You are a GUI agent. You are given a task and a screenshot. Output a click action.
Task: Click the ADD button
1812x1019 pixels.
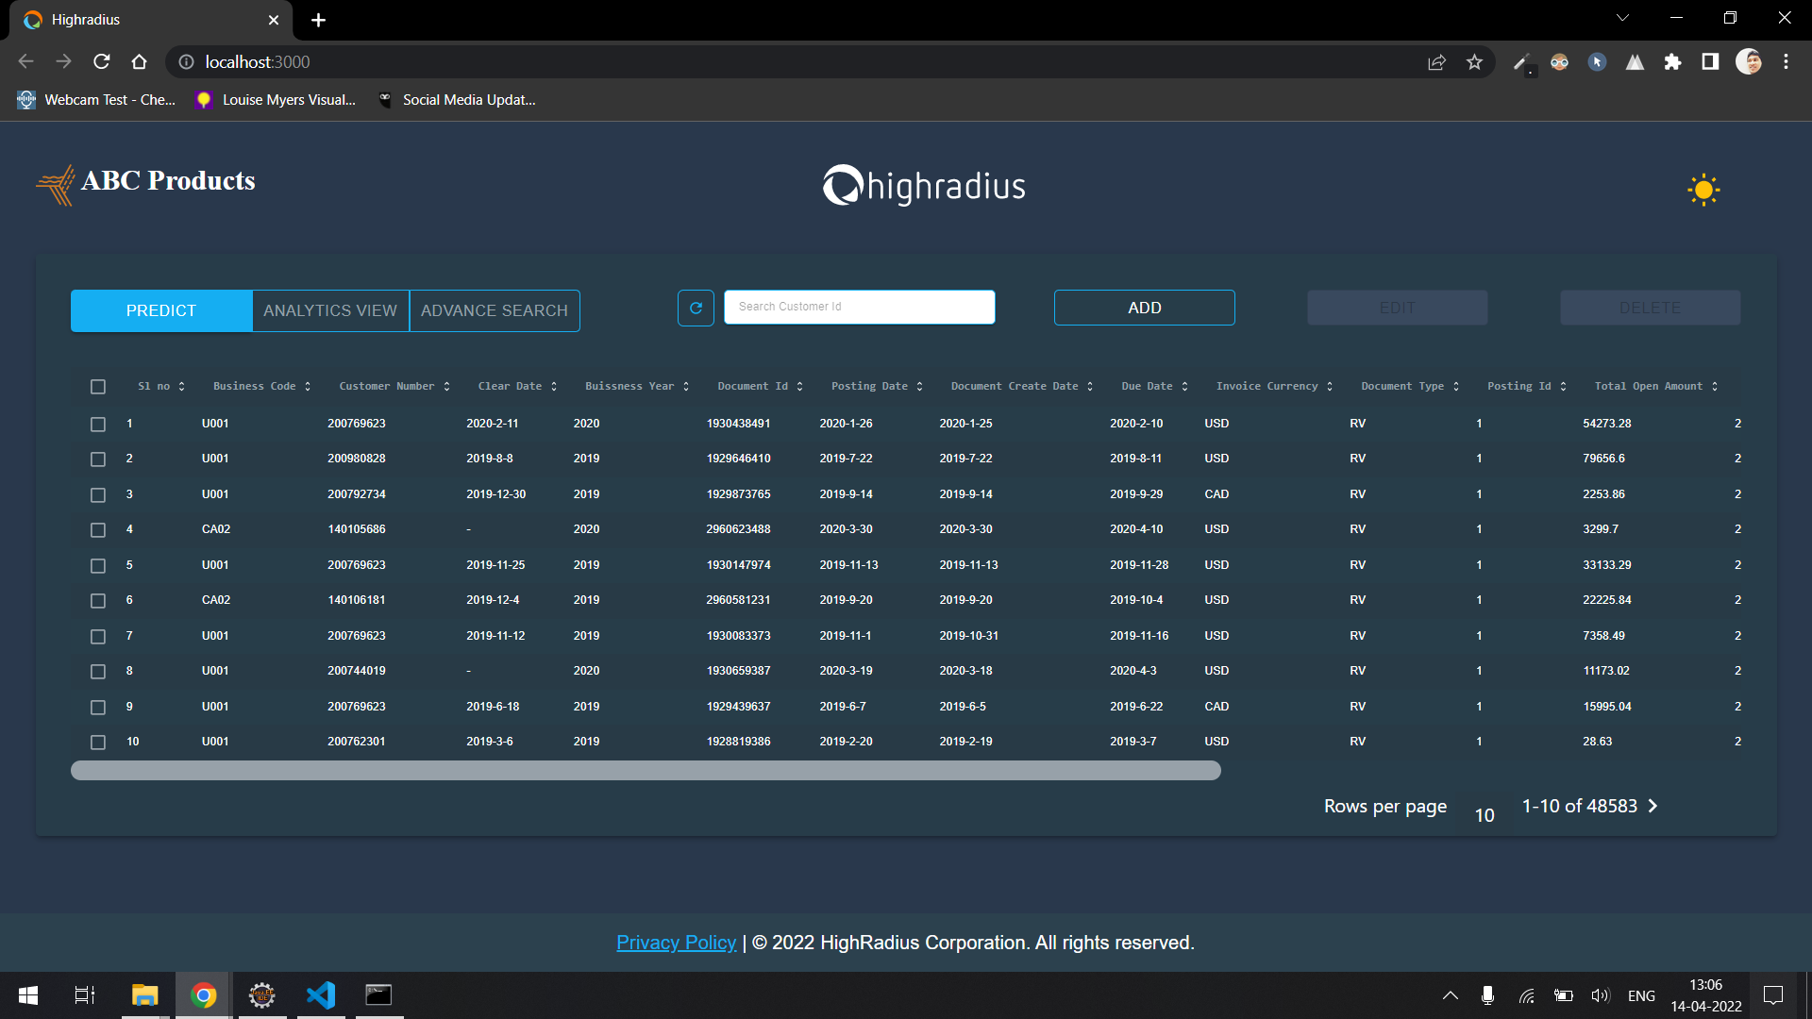pos(1144,308)
